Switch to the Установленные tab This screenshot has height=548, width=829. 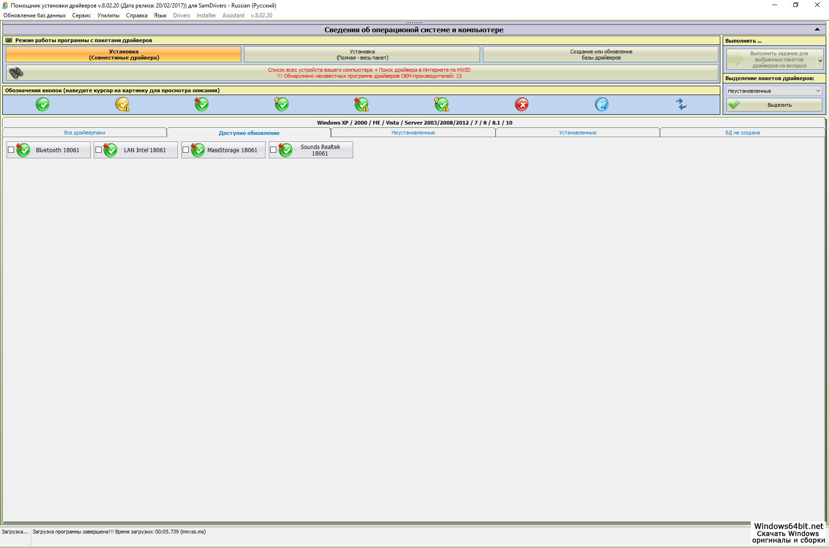click(x=577, y=133)
